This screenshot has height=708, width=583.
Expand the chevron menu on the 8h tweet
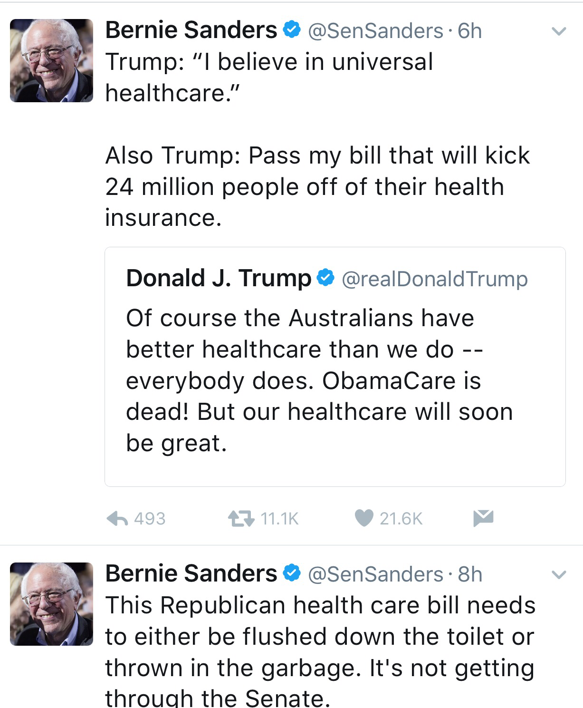559,575
